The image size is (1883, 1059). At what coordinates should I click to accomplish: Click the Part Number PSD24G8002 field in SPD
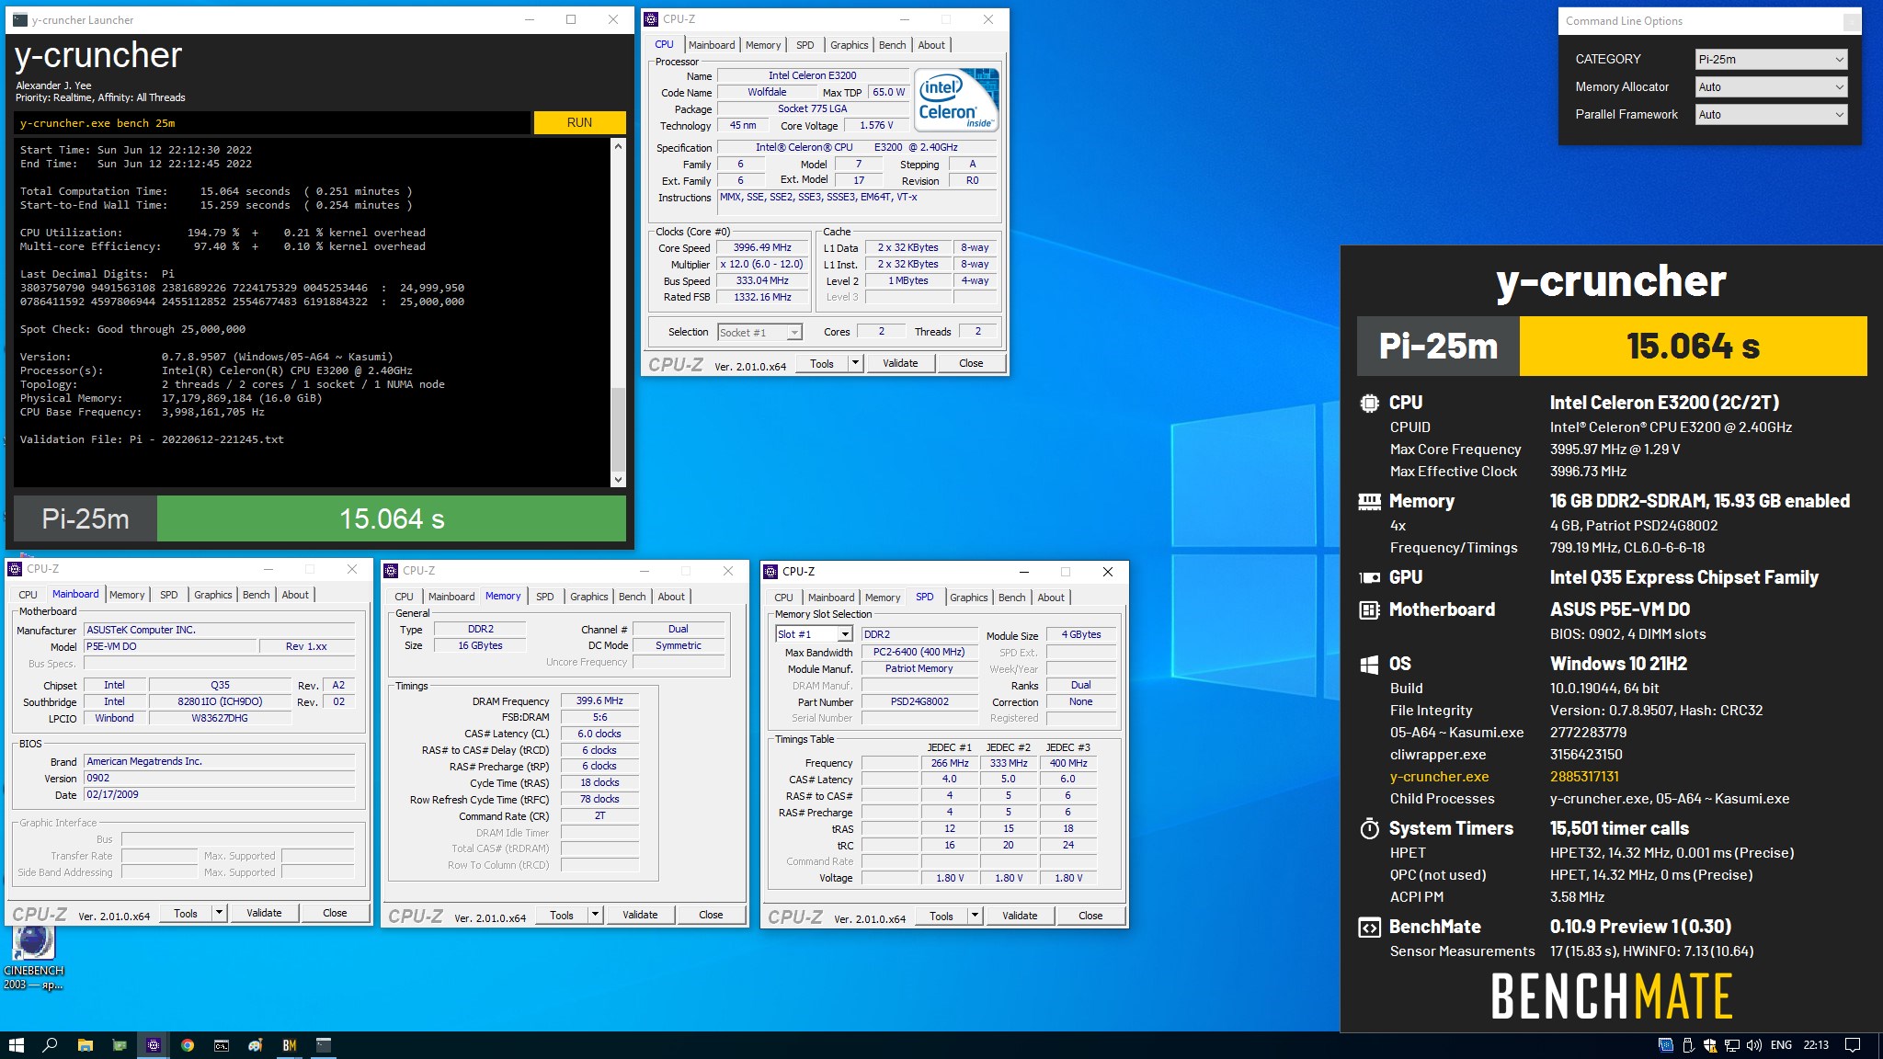919,701
